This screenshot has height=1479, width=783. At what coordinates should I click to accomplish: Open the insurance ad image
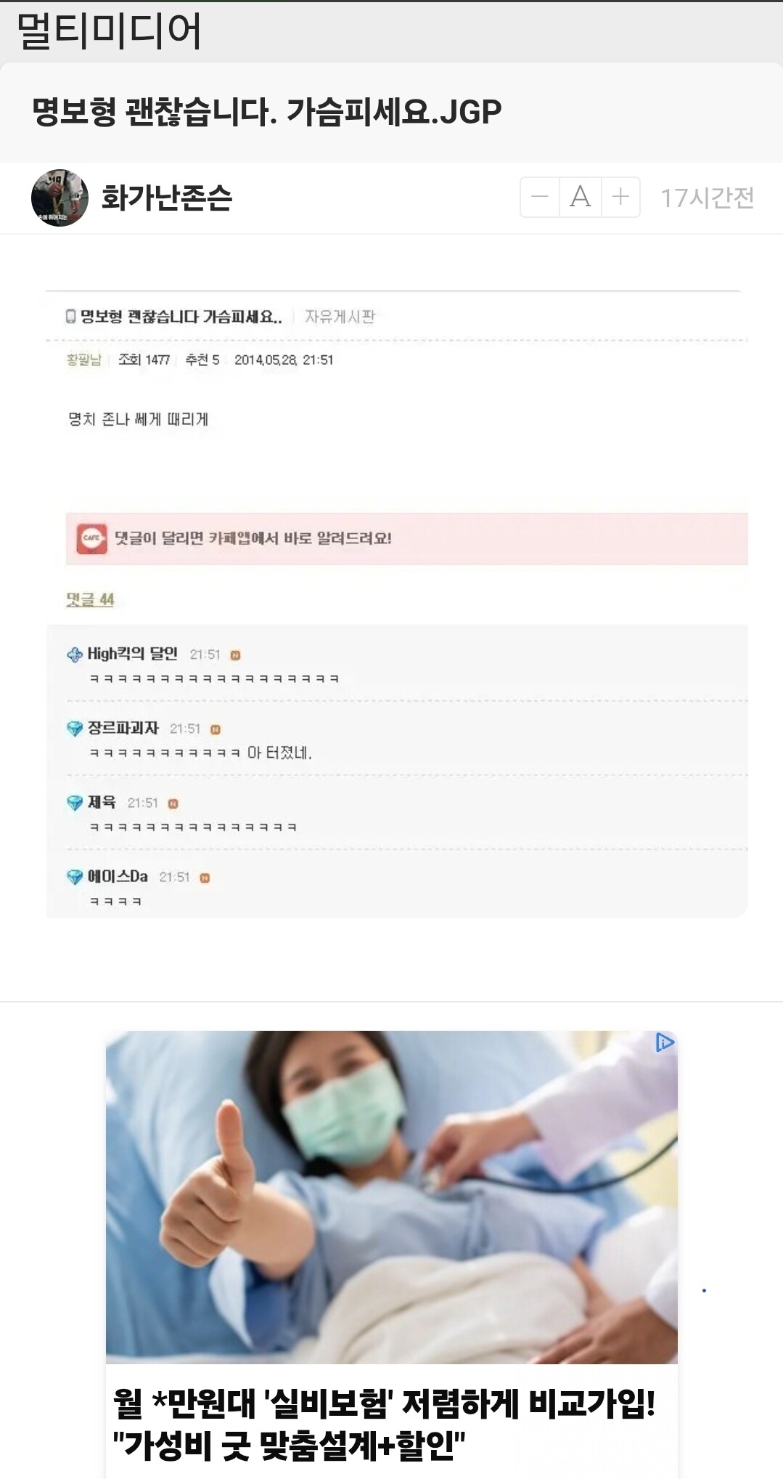391,1196
